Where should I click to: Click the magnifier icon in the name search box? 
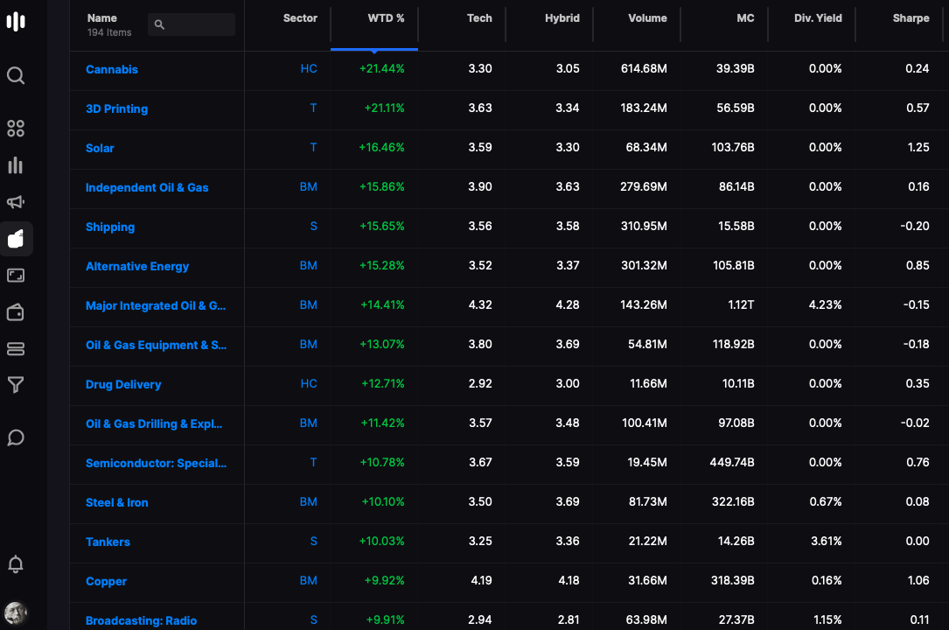[159, 24]
